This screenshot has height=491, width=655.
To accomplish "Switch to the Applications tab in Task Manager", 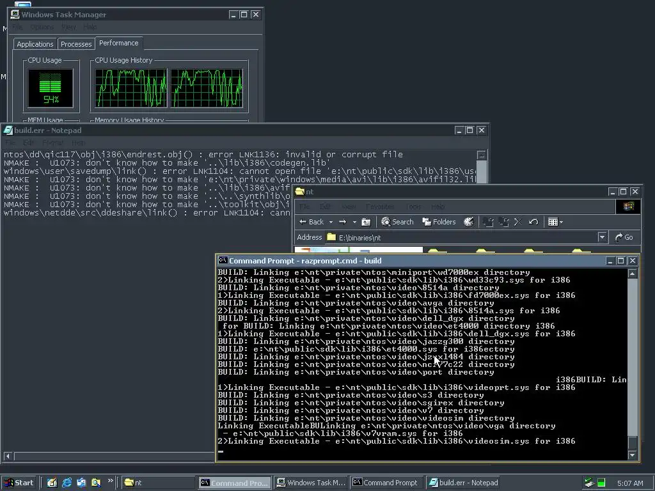I will (35, 44).
